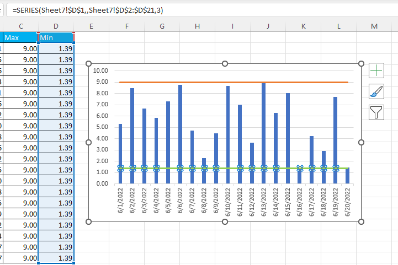Click the 6/15/2022 blue bar
The height and width of the screenshot is (265, 398).
click(x=288, y=138)
